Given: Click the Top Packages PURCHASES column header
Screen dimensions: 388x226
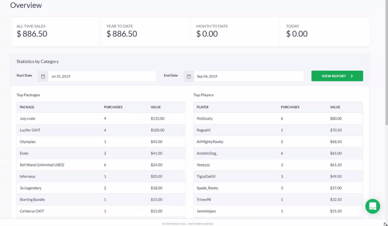Looking at the screenshot, I should pyautogui.click(x=113, y=107).
